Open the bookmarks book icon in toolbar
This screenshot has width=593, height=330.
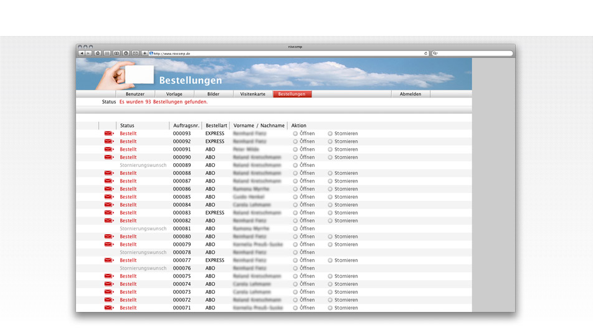click(x=116, y=54)
